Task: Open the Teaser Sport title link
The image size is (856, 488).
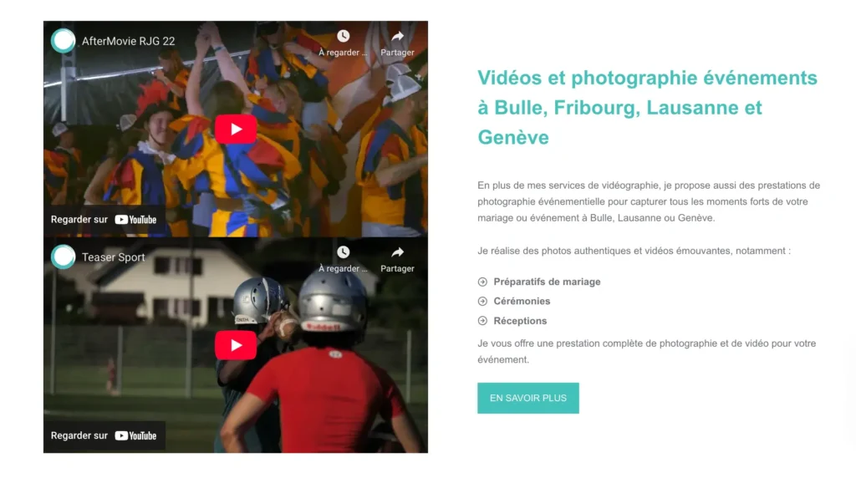Action: pos(114,257)
